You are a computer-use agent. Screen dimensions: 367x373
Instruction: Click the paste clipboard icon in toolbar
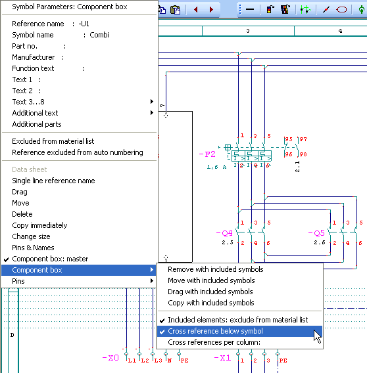tap(175, 9)
